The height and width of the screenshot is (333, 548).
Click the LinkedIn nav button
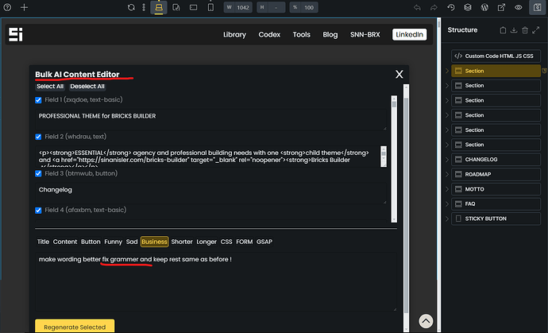[409, 34]
